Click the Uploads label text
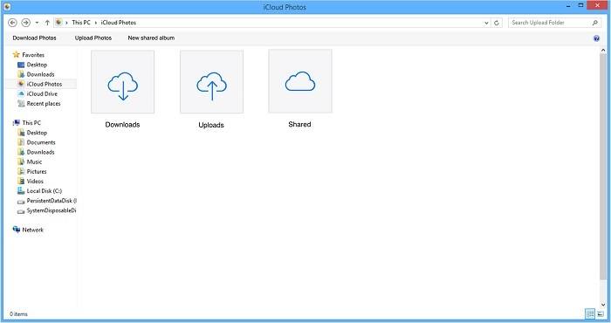This screenshot has height=323, width=611. coord(211,125)
